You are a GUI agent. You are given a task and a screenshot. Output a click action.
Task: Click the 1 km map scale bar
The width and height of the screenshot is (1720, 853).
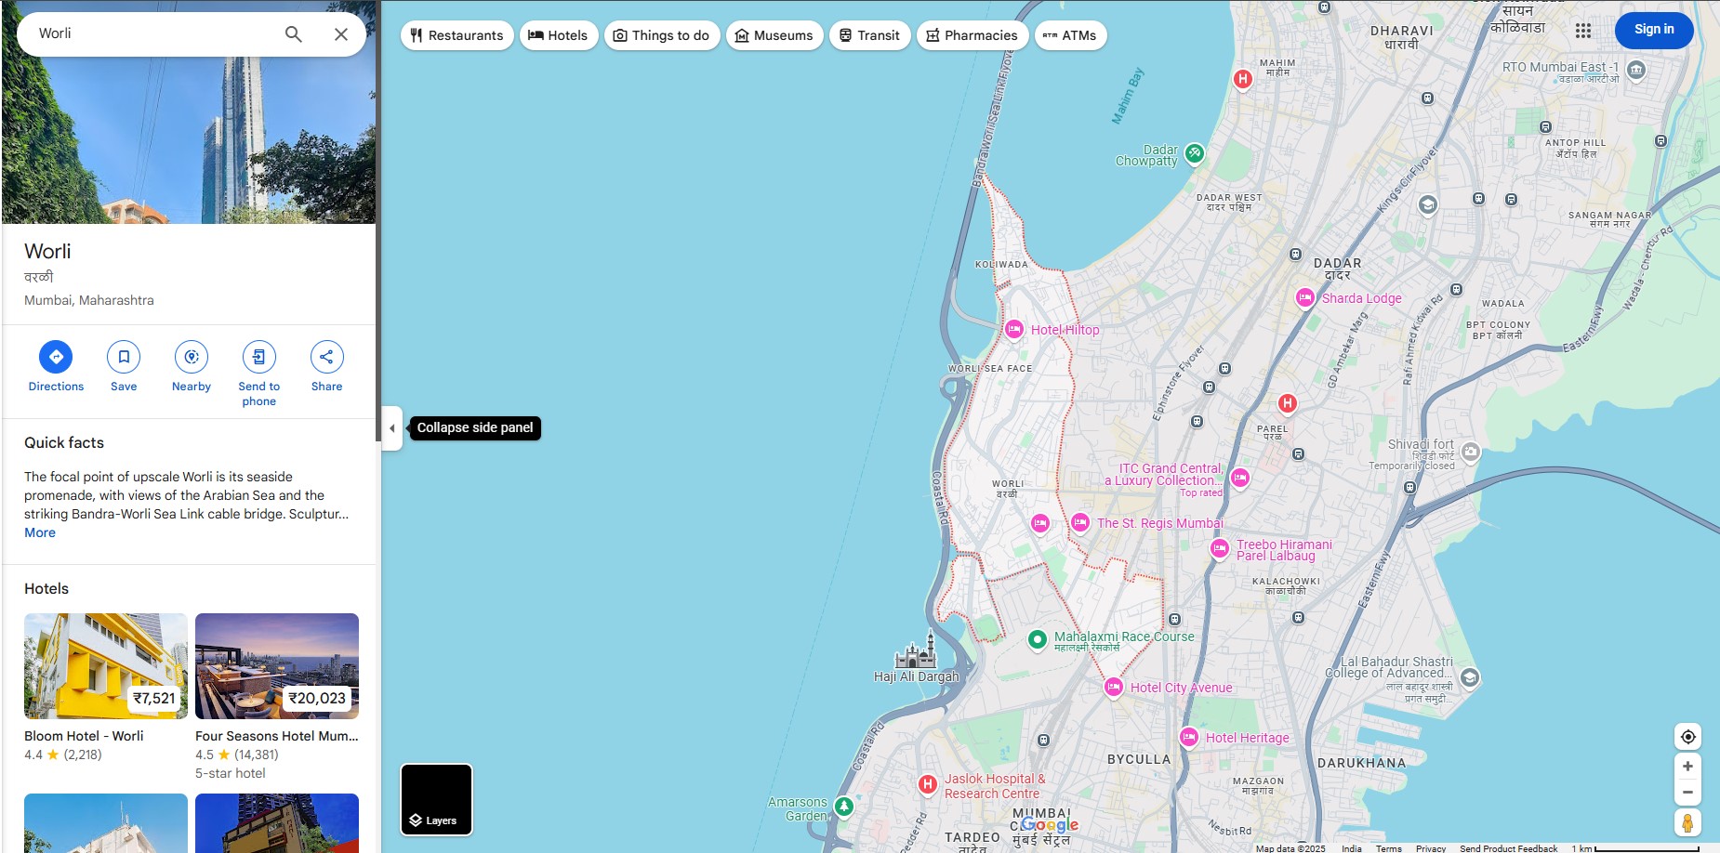[1635, 847]
